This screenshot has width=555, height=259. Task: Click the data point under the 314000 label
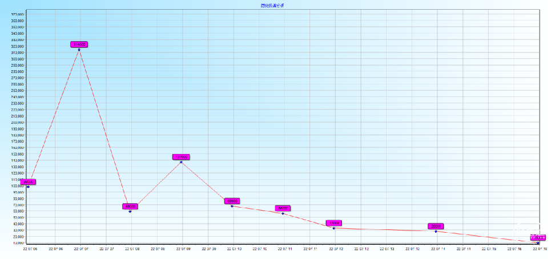(79, 50)
